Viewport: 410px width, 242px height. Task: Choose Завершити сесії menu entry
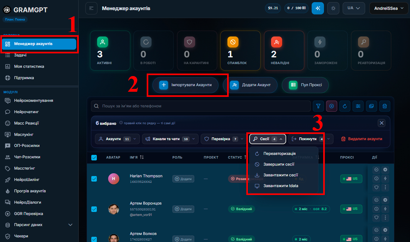click(x=283, y=164)
